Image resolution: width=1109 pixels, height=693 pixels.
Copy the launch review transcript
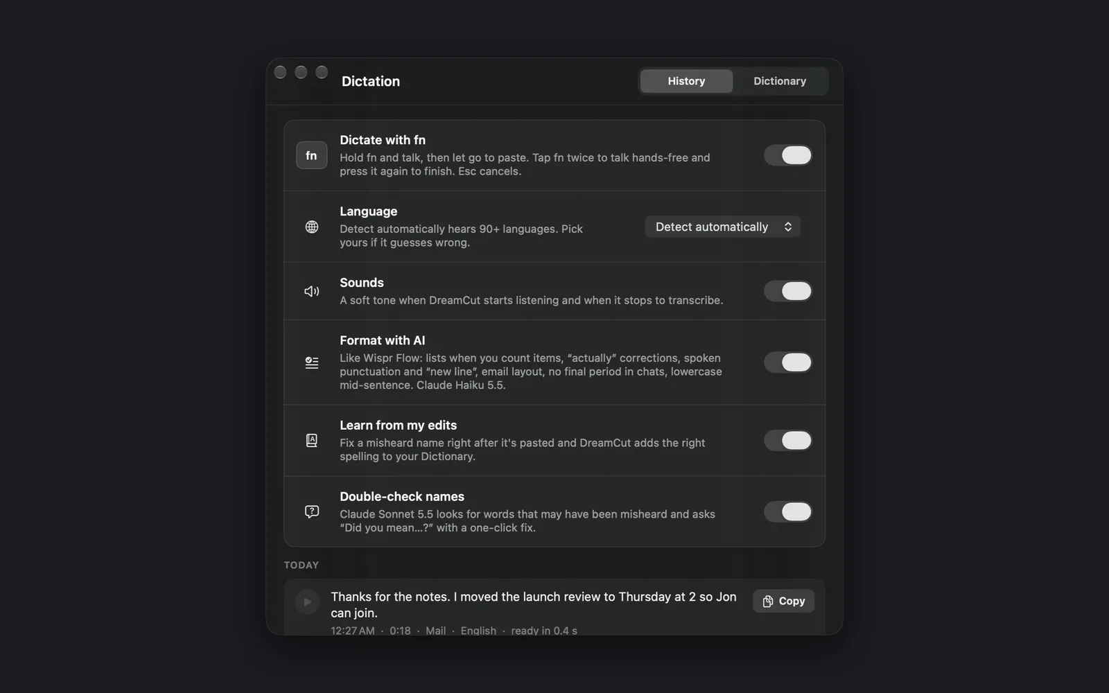coord(783,601)
